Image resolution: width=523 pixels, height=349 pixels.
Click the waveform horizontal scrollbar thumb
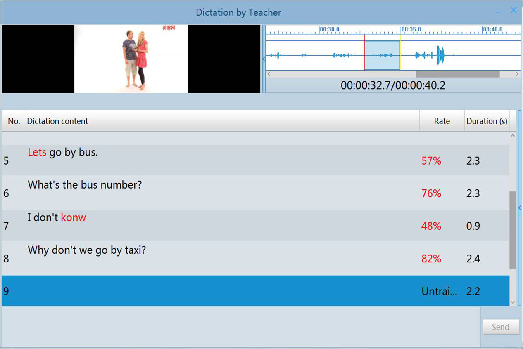coord(457,74)
